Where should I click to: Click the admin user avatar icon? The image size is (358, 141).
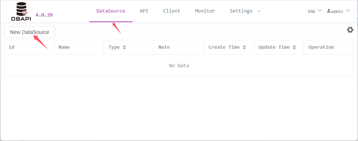coord(328,11)
